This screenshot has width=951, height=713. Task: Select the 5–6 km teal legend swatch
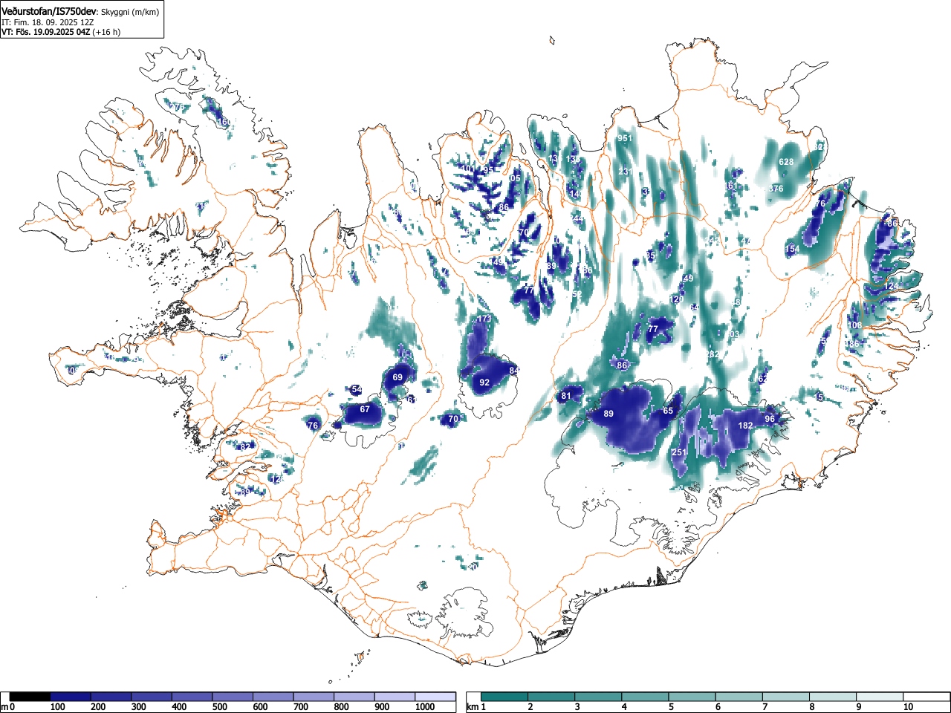[692, 697]
